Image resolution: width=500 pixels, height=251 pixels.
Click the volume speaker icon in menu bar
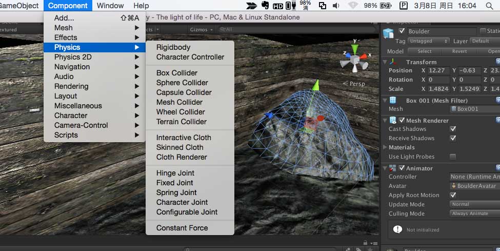point(336,6)
